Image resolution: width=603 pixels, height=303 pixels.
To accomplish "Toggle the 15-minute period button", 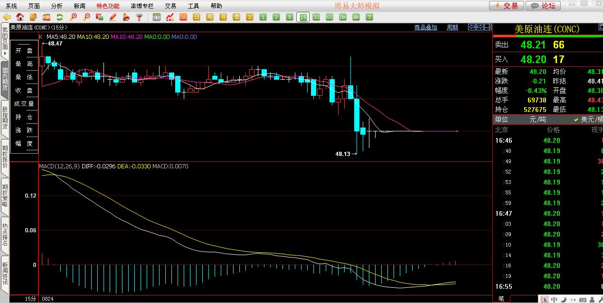I will coord(302,18).
